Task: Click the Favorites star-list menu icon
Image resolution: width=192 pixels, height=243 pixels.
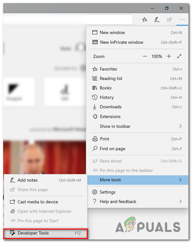Action: (x=95, y=69)
